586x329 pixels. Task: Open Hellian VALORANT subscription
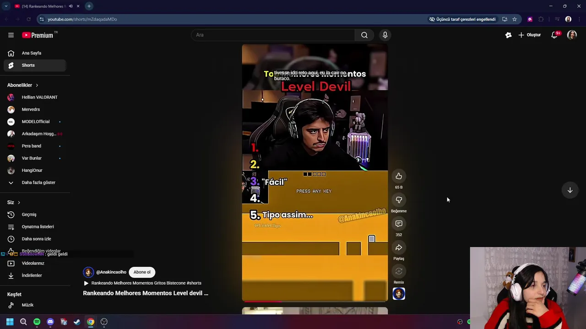[35, 97]
